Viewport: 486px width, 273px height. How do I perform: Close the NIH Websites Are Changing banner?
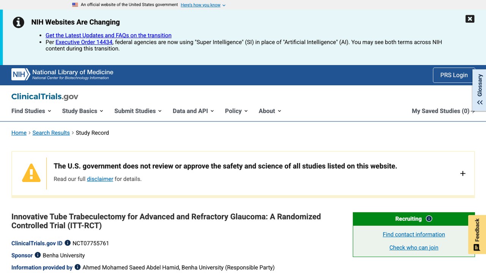(x=470, y=19)
